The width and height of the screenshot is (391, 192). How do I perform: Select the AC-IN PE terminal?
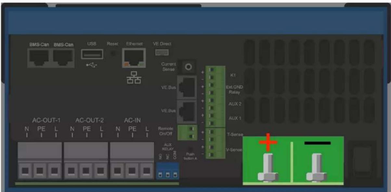pos(132,171)
